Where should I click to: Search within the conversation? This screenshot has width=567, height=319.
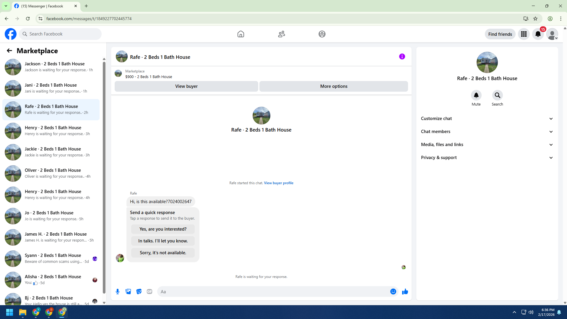[498, 95]
